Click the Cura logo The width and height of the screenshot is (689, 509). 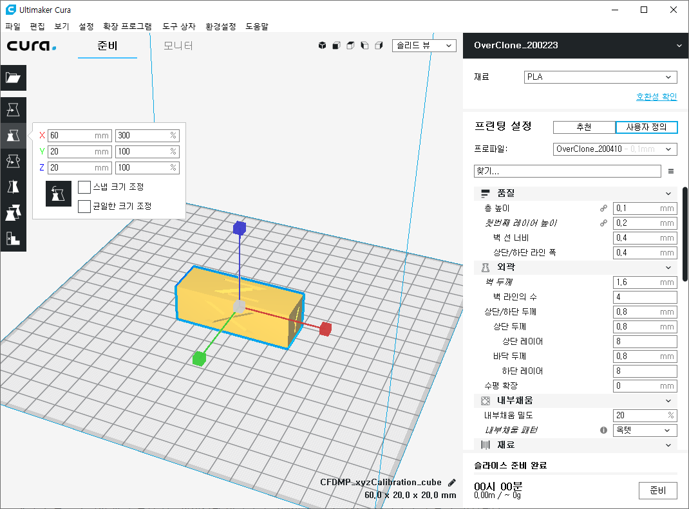tap(32, 46)
